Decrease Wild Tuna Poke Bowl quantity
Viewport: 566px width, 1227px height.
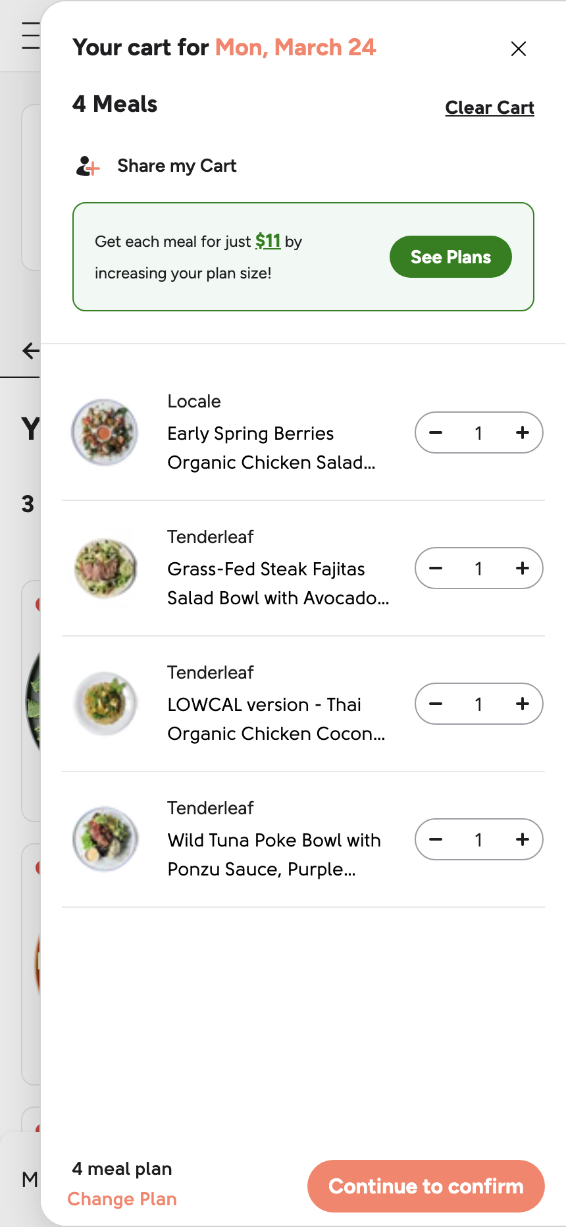(436, 839)
